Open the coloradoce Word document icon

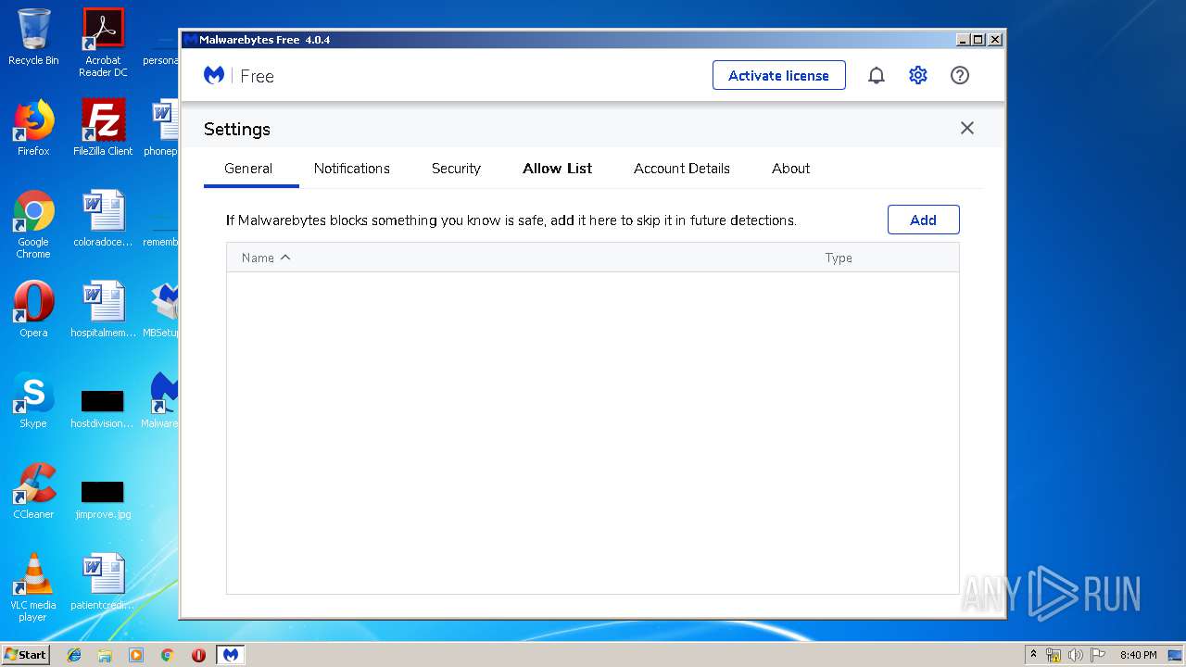(x=103, y=219)
